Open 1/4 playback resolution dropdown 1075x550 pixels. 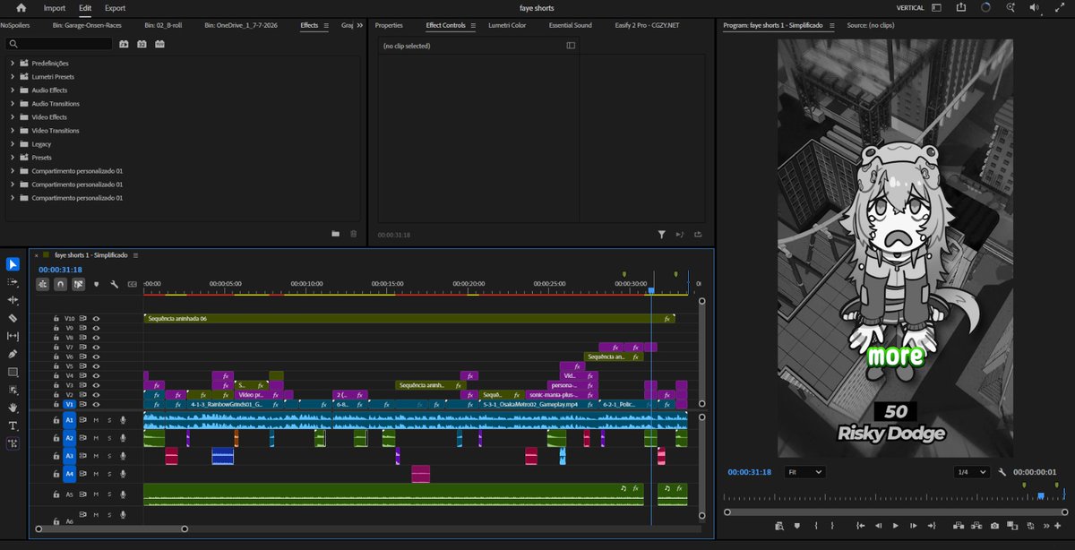pos(970,472)
